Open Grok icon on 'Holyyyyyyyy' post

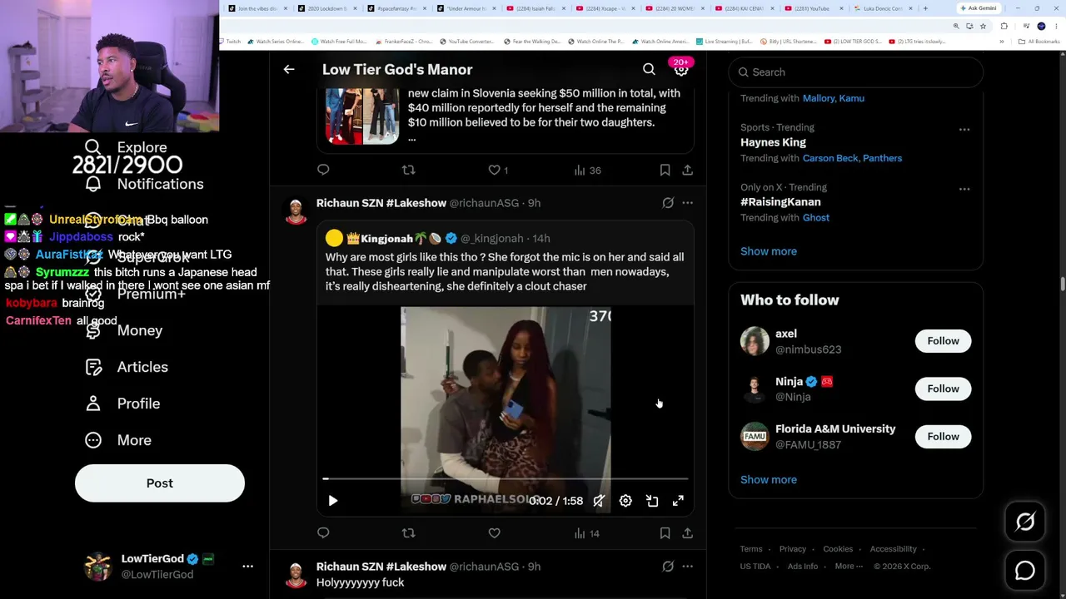coord(668,567)
